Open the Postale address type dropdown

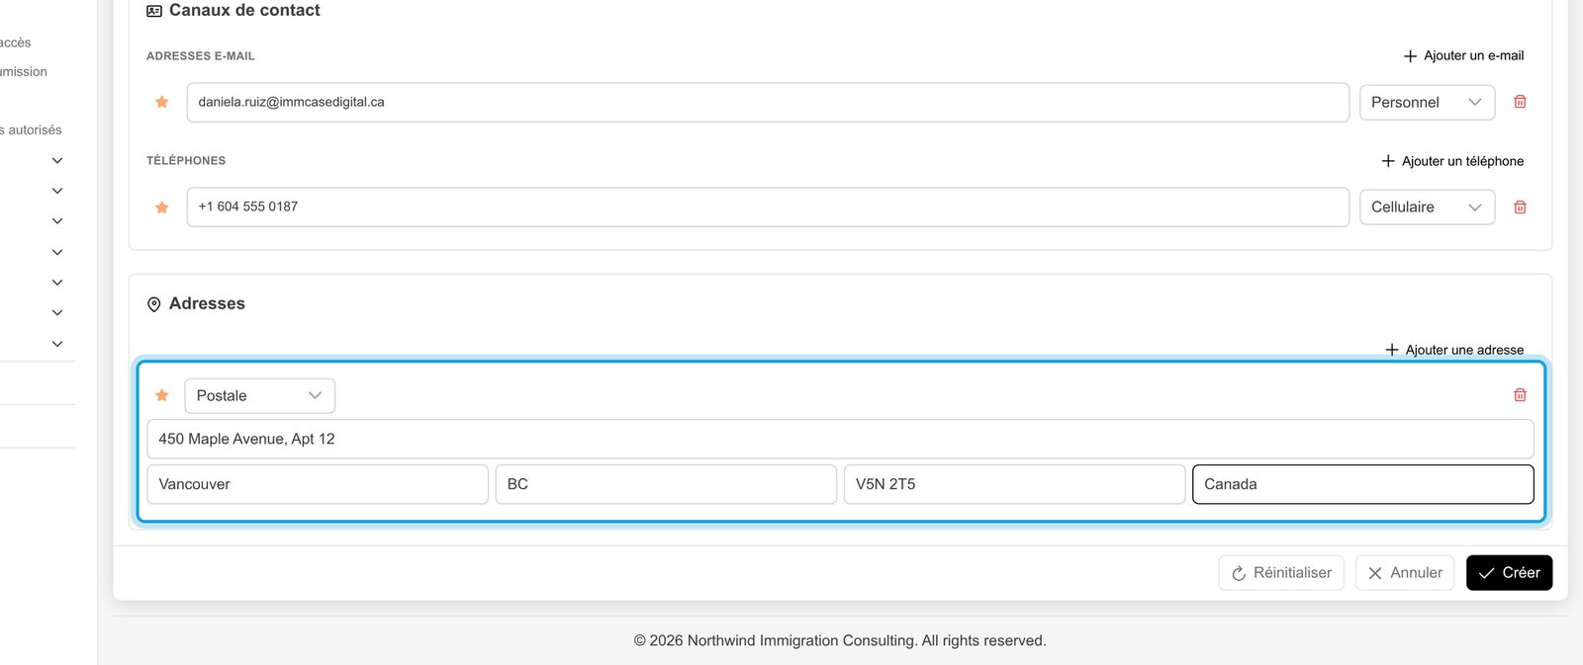pyautogui.click(x=260, y=395)
